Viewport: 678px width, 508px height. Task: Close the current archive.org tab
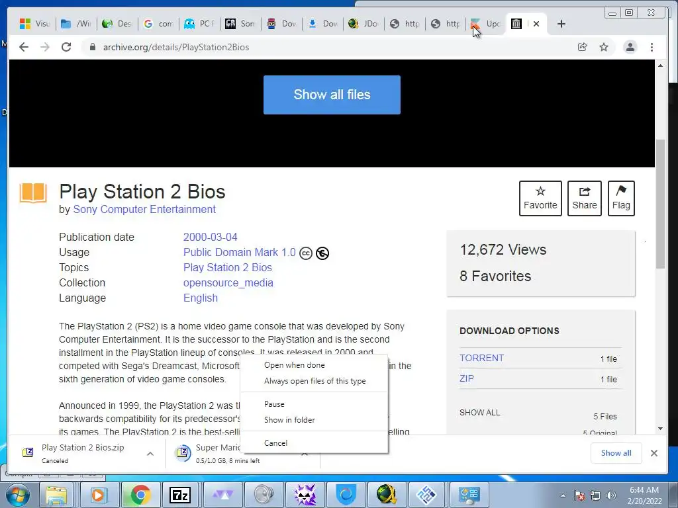pyautogui.click(x=536, y=24)
